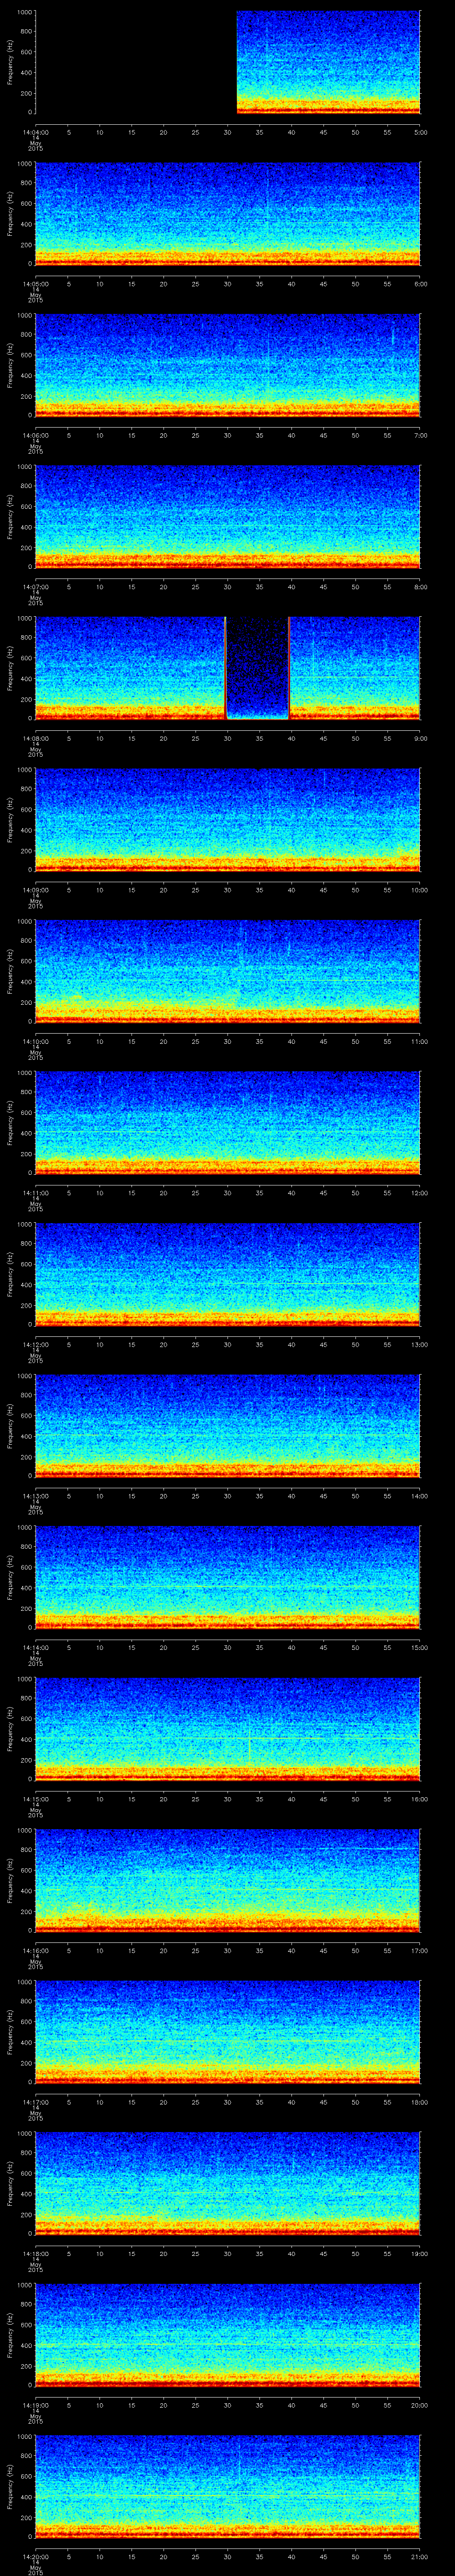Click the 14:14:00 start time label
Screen dimensions: 455x2576
(35, 1648)
